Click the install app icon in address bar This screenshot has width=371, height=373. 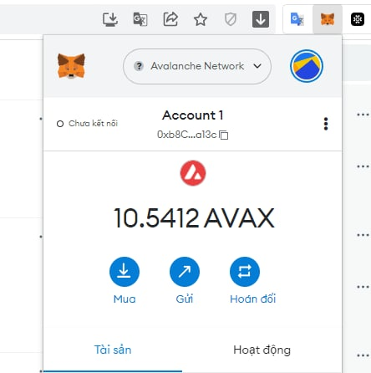point(110,19)
